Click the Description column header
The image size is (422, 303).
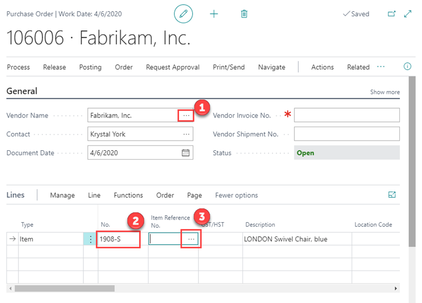tap(260, 225)
